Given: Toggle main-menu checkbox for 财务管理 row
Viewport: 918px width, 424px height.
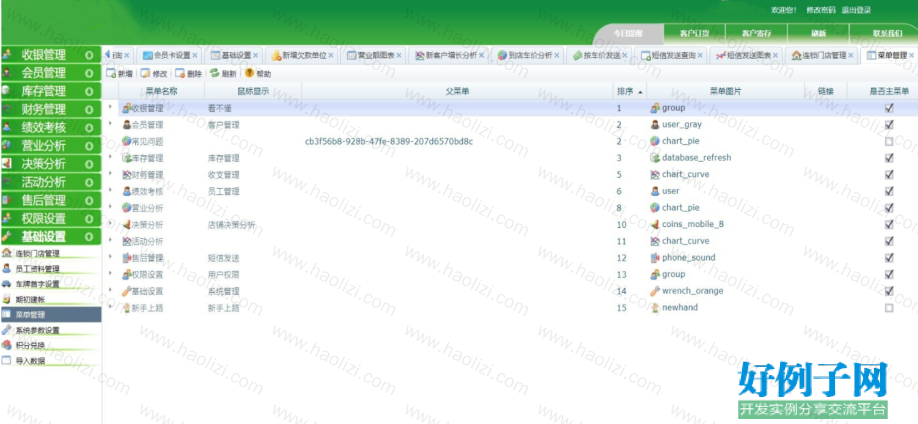Looking at the screenshot, I should (x=889, y=174).
